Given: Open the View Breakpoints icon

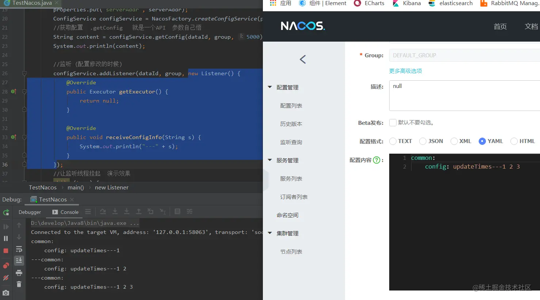Looking at the screenshot, I should pyautogui.click(x=6, y=265).
